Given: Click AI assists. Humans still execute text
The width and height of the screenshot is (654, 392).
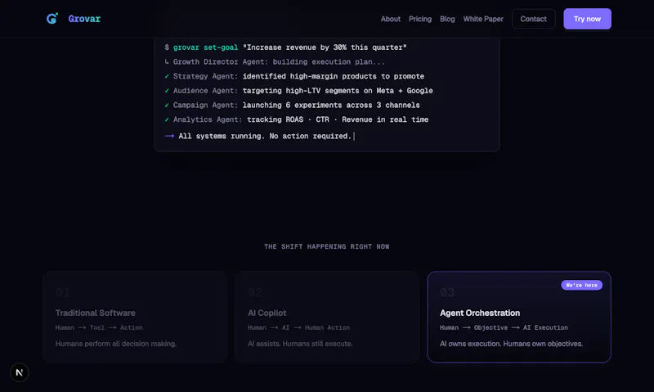Looking at the screenshot, I should [x=300, y=344].
